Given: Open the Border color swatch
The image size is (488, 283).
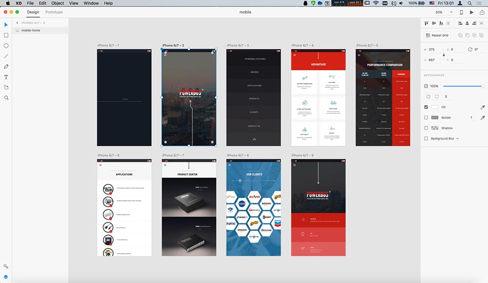Looking at the screenshot, I should tap(435, 118).
